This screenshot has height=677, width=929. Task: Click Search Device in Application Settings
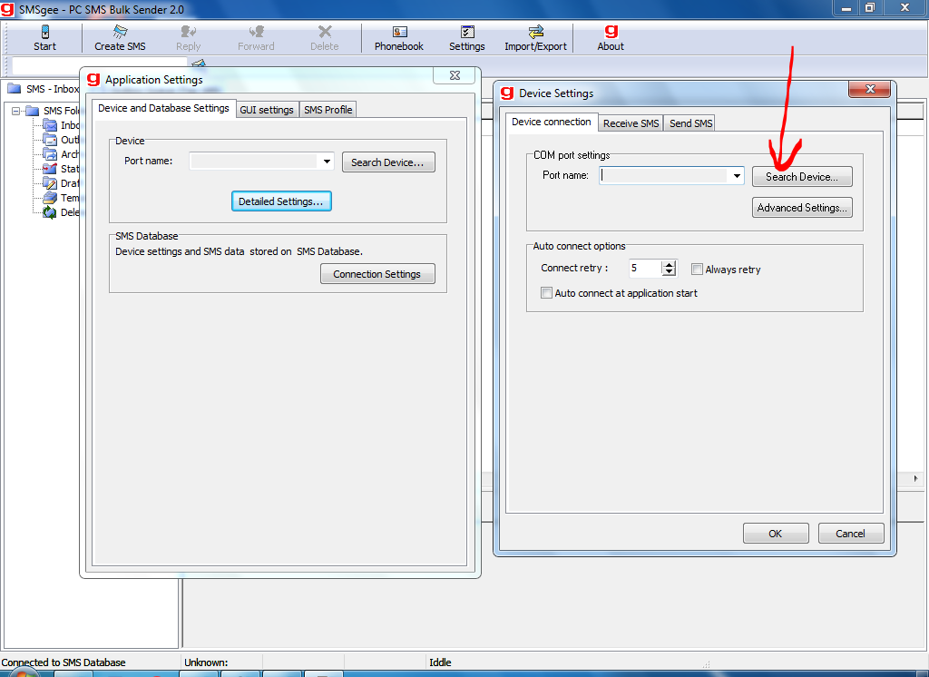[388, 162]
